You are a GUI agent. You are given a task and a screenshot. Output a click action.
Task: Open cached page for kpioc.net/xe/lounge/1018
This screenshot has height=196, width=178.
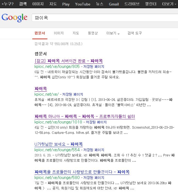(96, 122)
